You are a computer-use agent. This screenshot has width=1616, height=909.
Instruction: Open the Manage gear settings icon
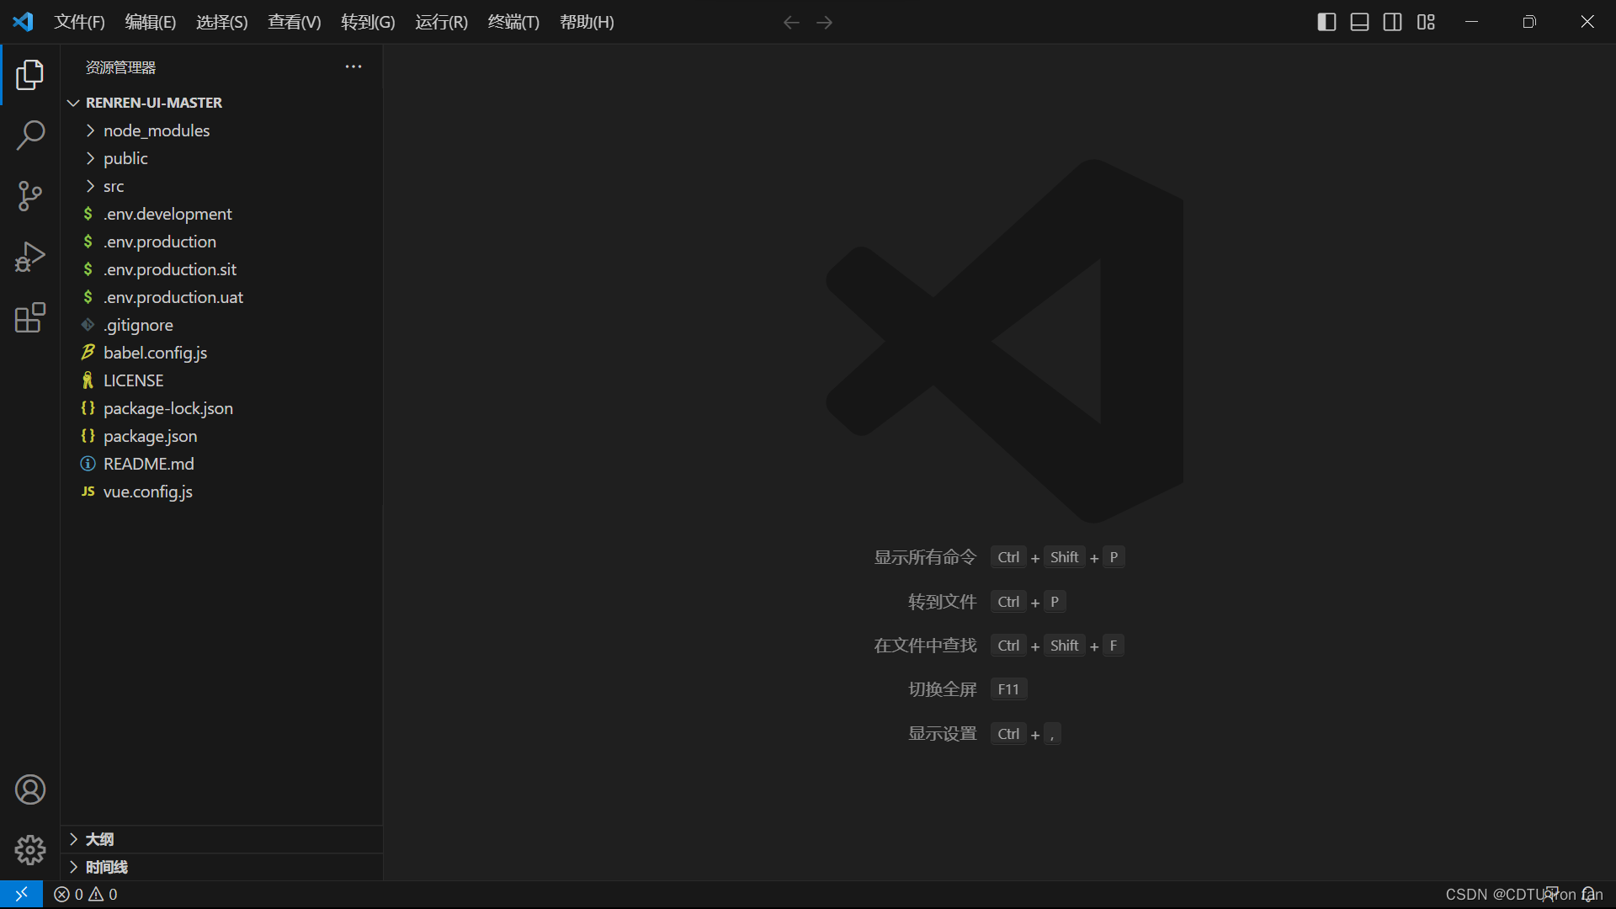[30, 850]
